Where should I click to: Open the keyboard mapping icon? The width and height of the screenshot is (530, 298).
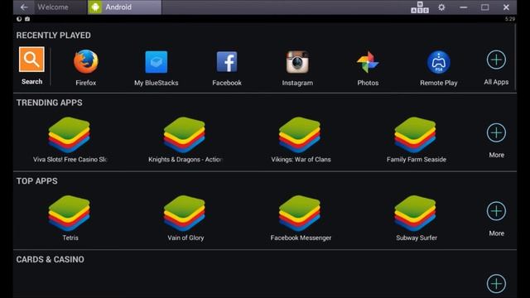(x=420, y=7)
